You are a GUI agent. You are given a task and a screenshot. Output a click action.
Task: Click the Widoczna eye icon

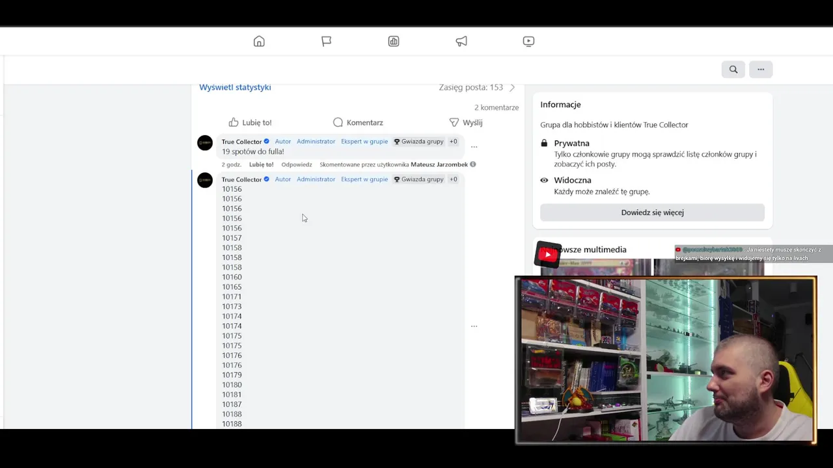[x=544, y=180]
